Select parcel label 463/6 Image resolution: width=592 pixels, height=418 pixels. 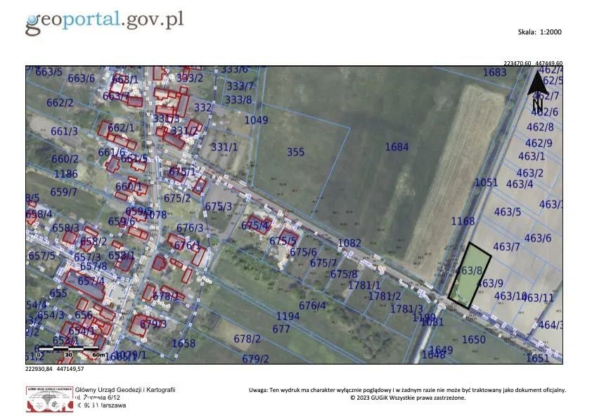(538, 238)
